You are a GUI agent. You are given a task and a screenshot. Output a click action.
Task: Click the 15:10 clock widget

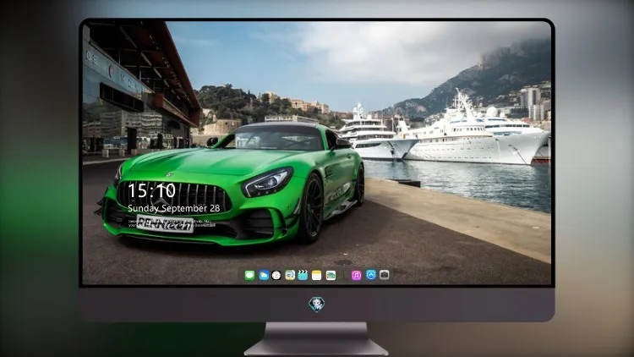(x=151, y=190)
